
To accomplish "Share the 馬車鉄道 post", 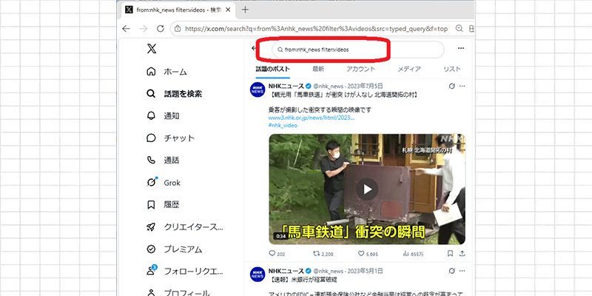I will [x=462, y=253].
